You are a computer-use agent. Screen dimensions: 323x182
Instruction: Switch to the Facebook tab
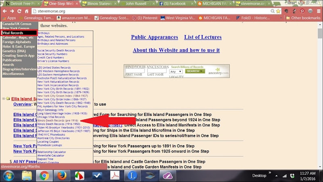click(x=176, y=4)
